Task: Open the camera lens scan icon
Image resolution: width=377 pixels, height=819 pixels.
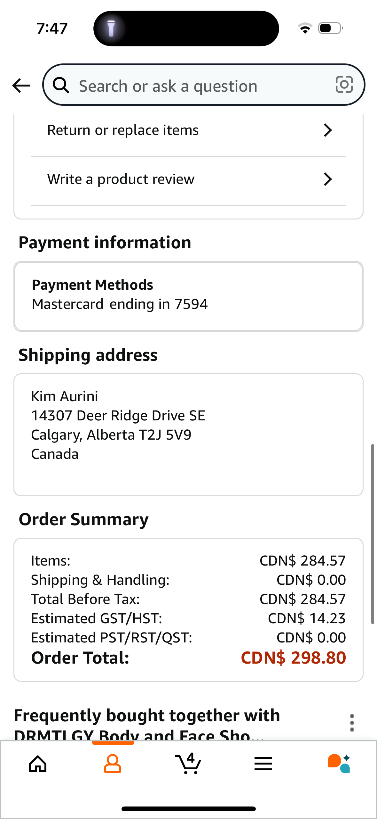Action: pyautogui.click(x=344, y=85)
